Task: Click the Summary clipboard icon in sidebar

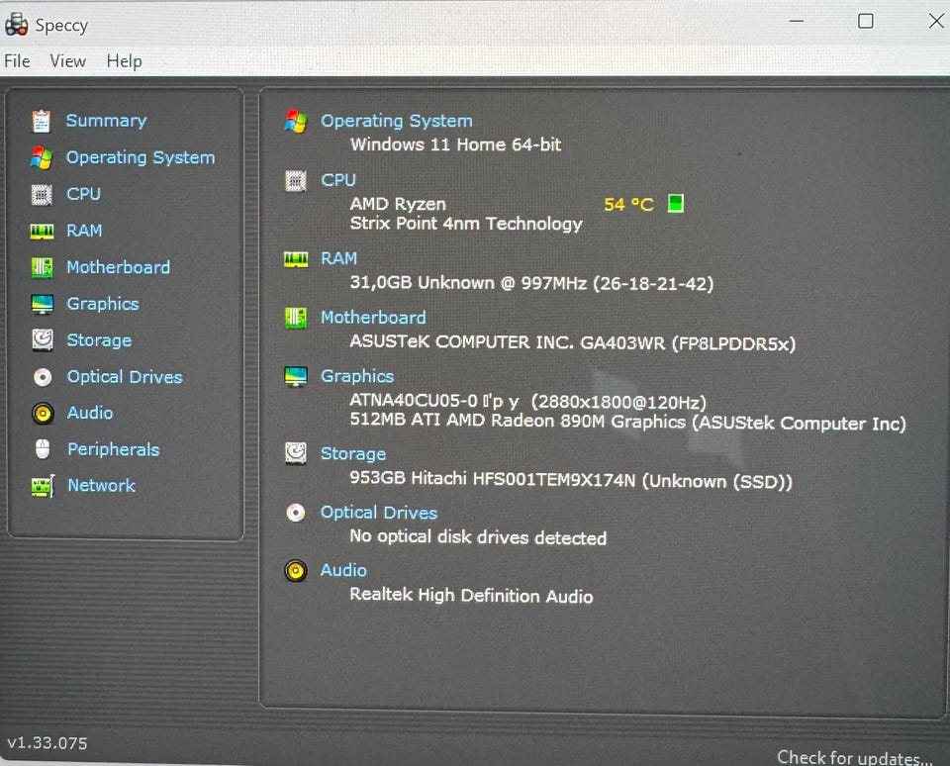Action: point(42,121)
